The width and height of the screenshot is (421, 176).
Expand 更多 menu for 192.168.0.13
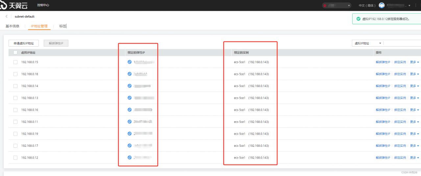[414, 98]
